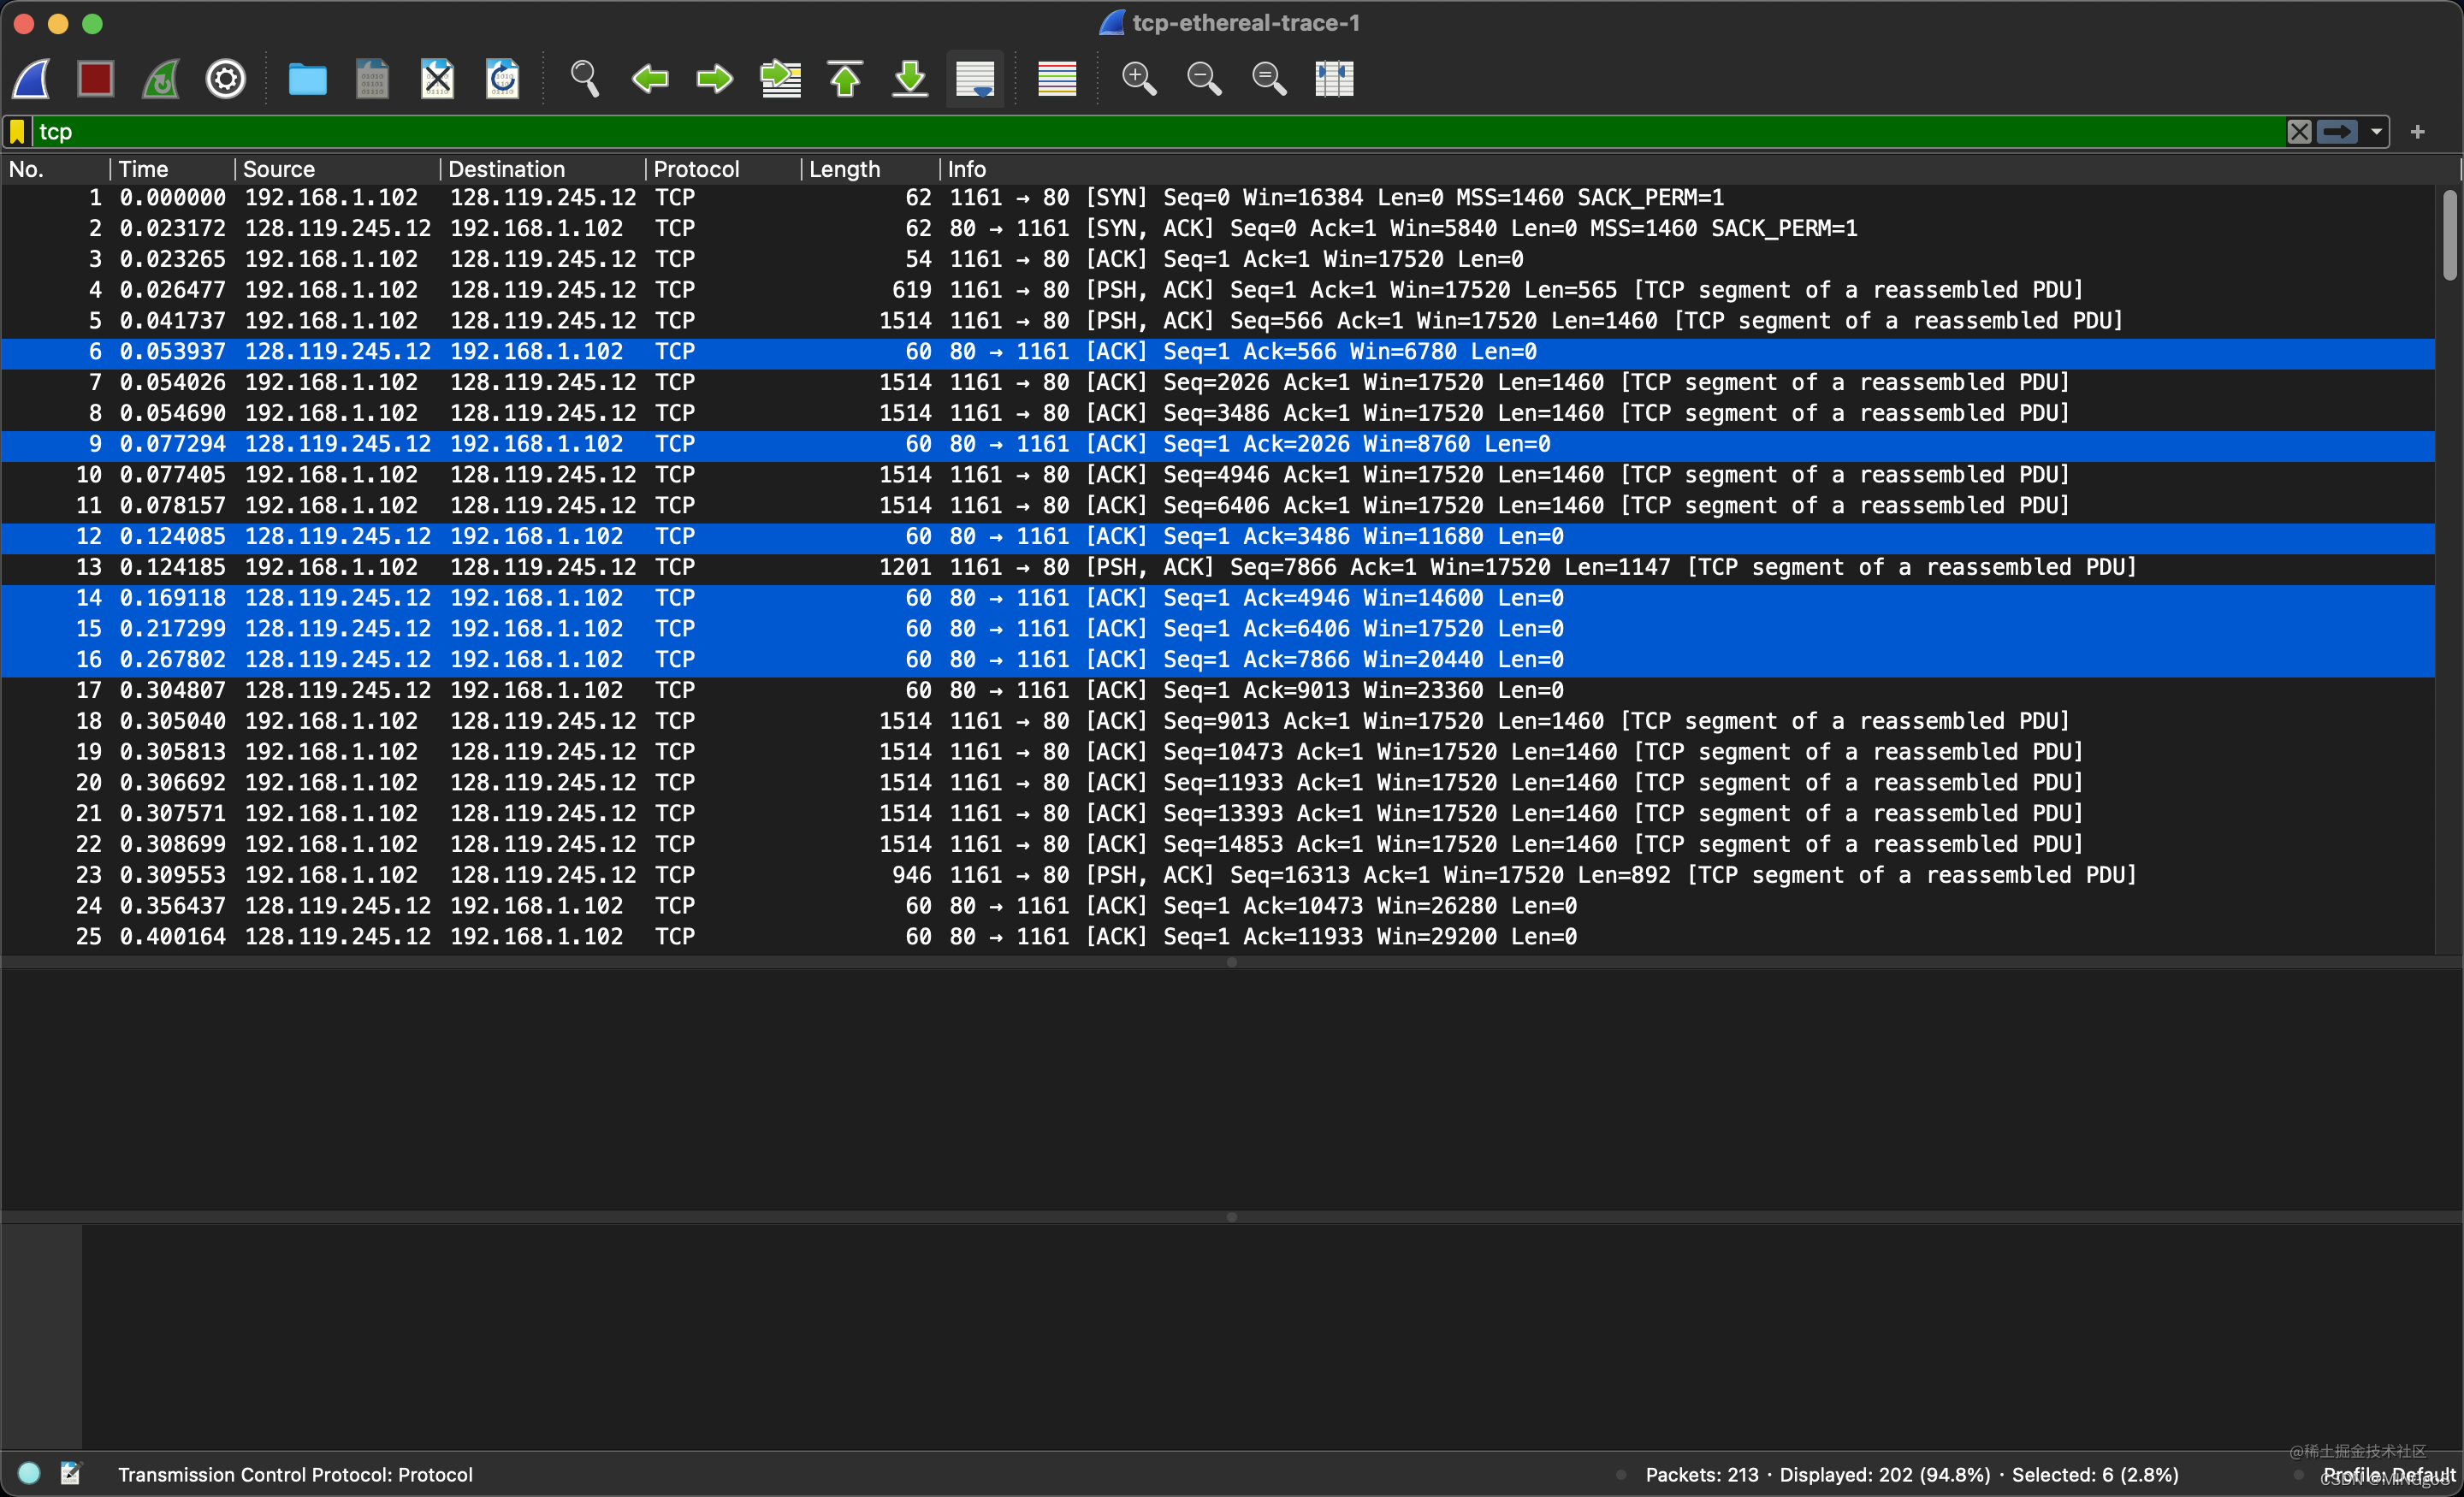Open the filter history dropdown arrow
This screenshot has height=1497, width=2464.
pos(2377,131)
